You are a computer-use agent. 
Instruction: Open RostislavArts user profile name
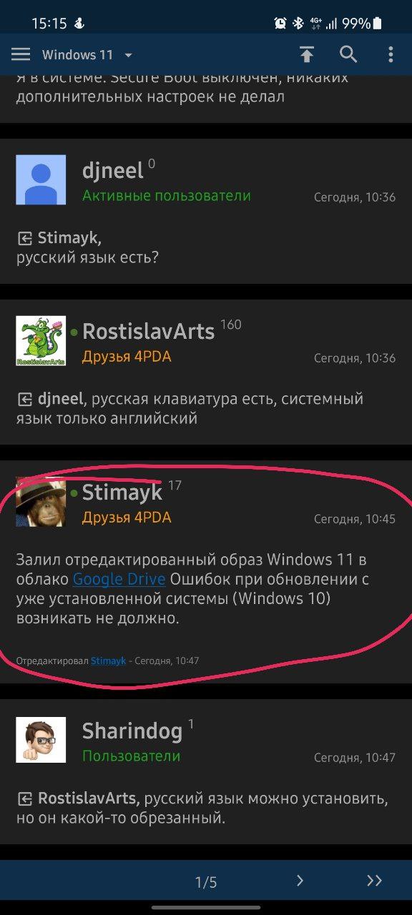click(x=148, y=332)
